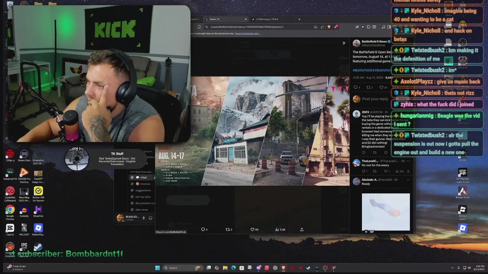Open more options on Abubakar A. reply
Screen dimensions: 488x274
408,180
